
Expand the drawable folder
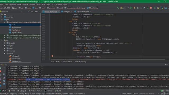tap(5, 43)
